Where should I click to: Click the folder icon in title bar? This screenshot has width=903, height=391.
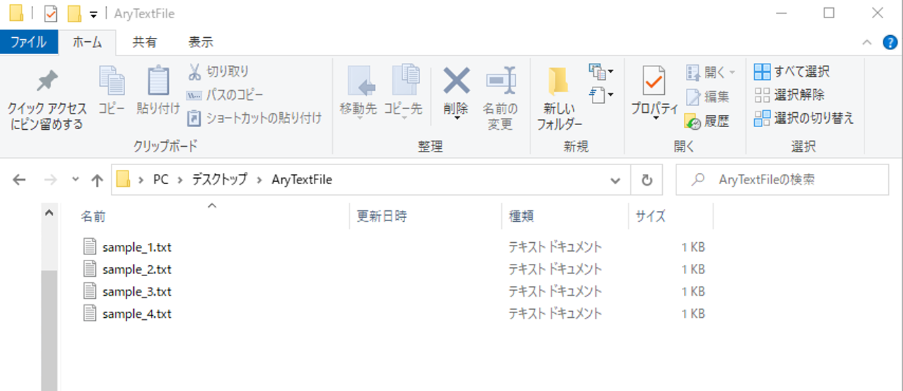pyautogui.click(x=16, y=13)
